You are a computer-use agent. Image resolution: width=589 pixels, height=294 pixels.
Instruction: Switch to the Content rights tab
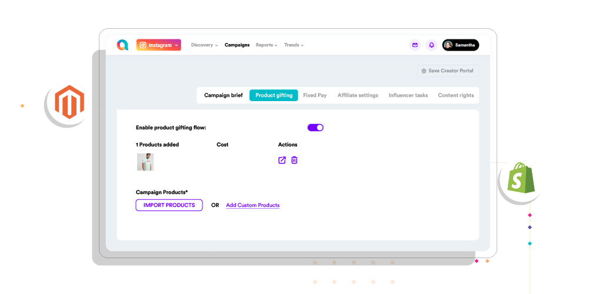(455, 95)
